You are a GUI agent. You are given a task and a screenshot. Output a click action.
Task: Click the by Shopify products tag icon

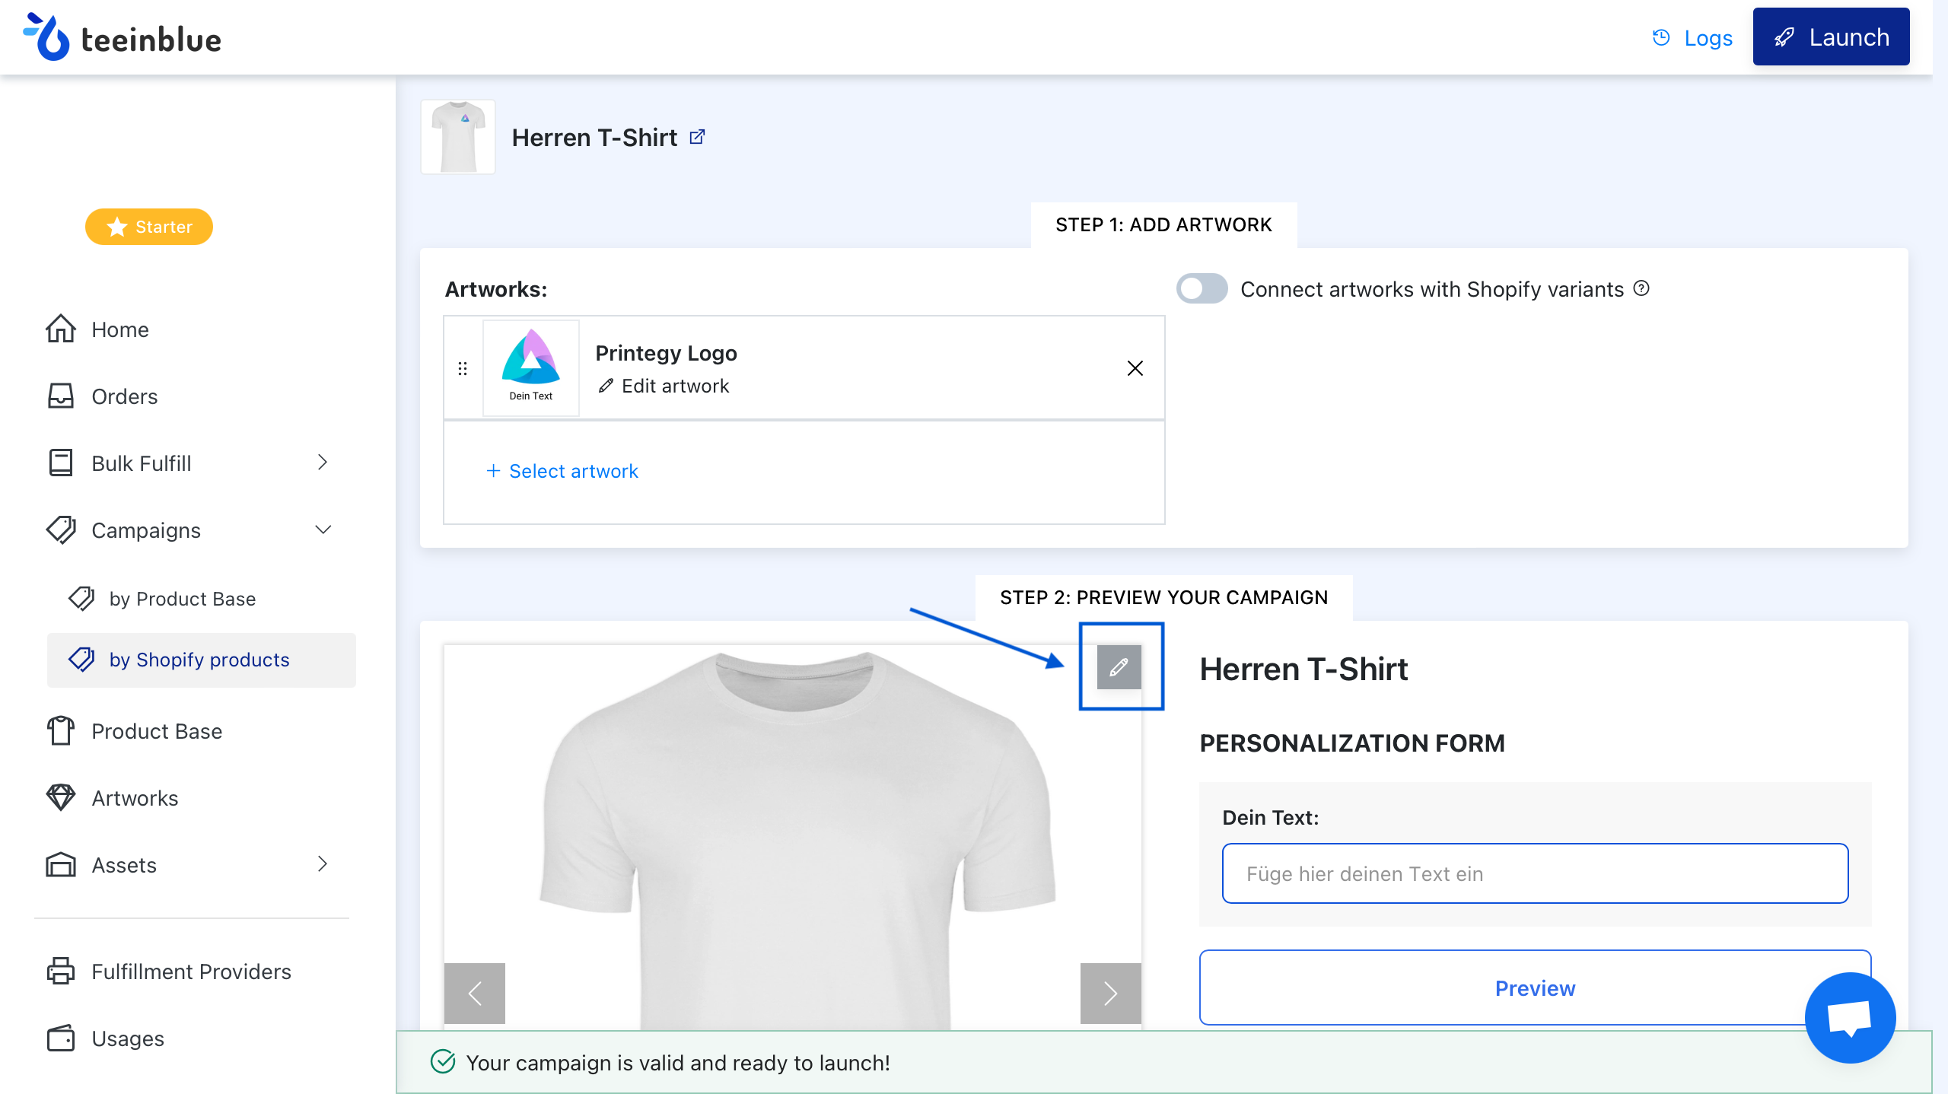click(81, 659)
